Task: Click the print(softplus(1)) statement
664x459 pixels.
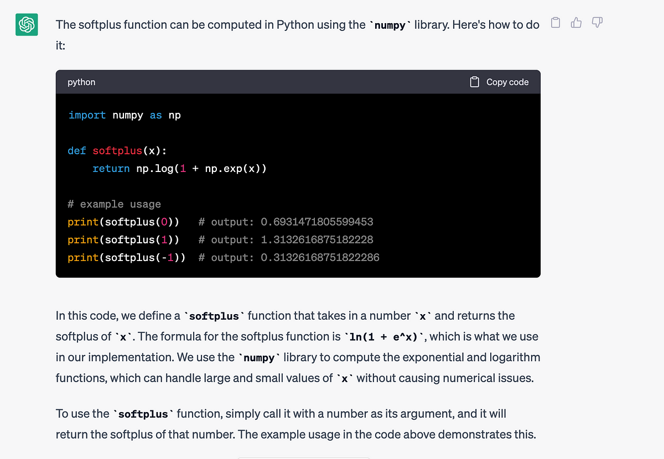Action: coord(123,239)
